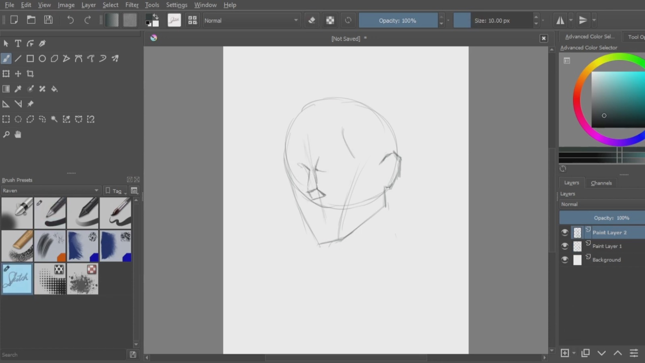Move layer down
The image size is (645, 363).
(601, 353)
